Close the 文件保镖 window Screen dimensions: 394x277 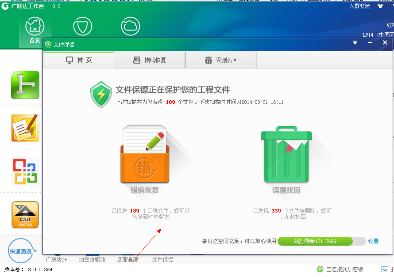point(385,42)
